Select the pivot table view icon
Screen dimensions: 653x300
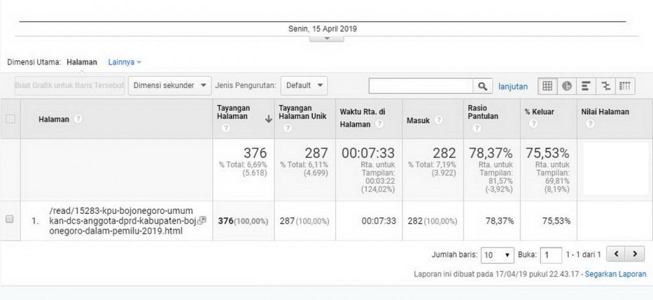coord(625,85)
